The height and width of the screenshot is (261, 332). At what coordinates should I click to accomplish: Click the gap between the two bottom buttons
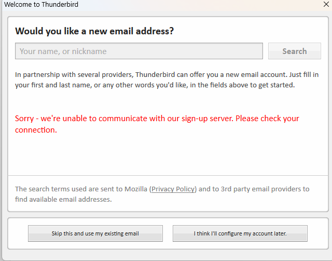click(x=168, y=233)
